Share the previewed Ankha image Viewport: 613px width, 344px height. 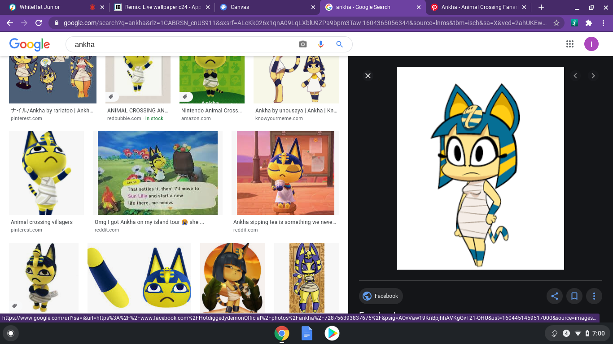555,296
